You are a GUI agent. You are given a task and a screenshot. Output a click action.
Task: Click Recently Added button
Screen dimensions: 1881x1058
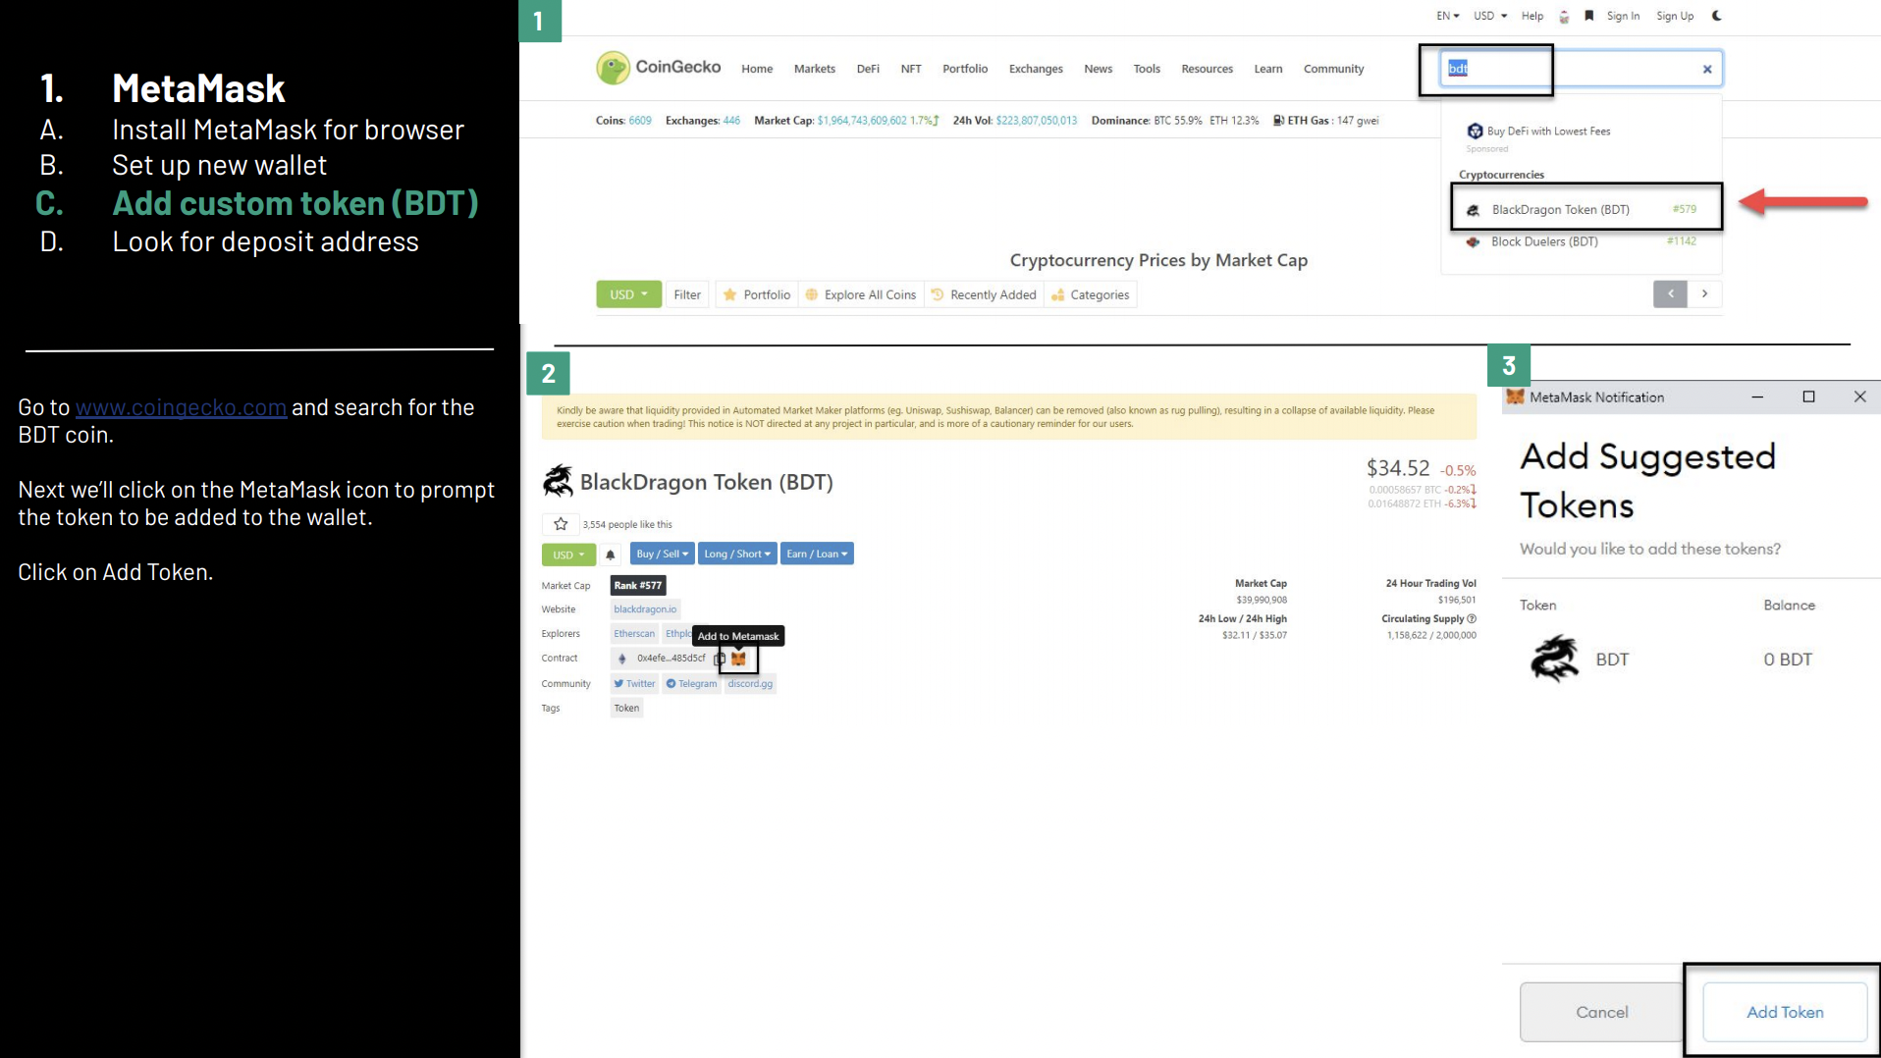click(984, 294)
